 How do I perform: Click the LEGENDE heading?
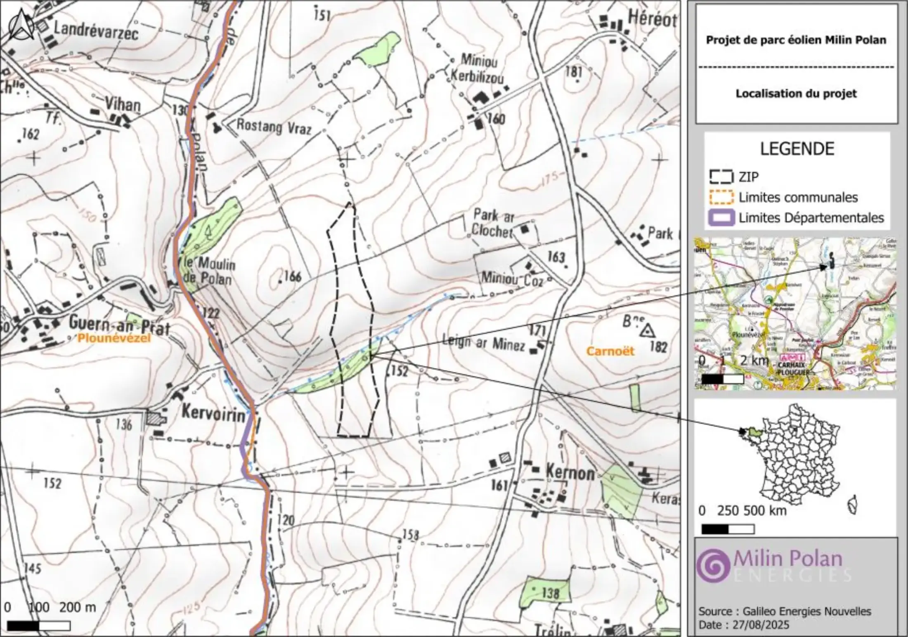(x=797, y=149)
